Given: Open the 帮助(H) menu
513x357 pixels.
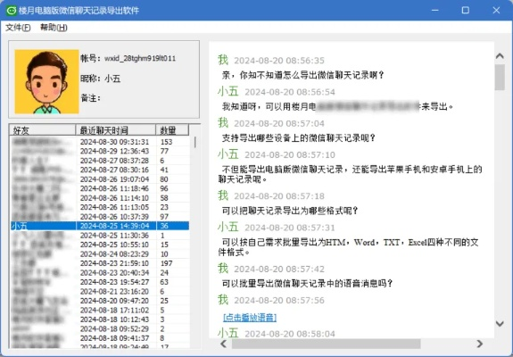Looking at the screenshot, I should tap(54, 28).
